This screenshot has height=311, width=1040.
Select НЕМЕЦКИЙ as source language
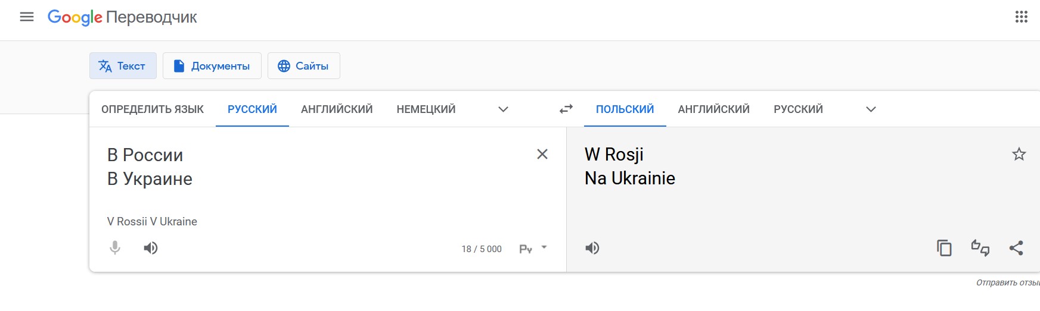tap(426, 109)
